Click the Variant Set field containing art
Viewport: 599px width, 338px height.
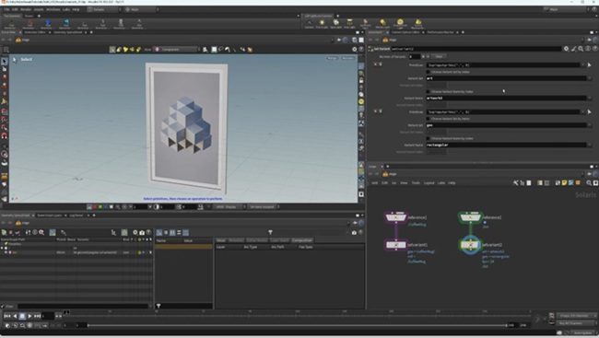pos(506,78)
